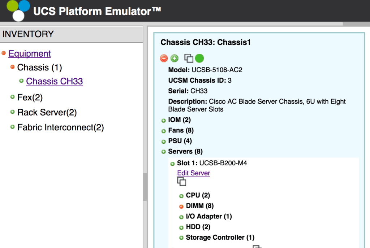Toggle the Slot 1 server bullet

pos(172,164)
